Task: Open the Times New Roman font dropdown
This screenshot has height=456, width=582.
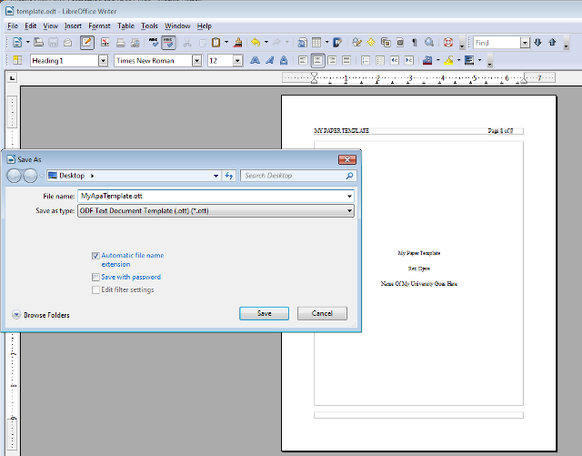Action: click(x=196, y=60)
